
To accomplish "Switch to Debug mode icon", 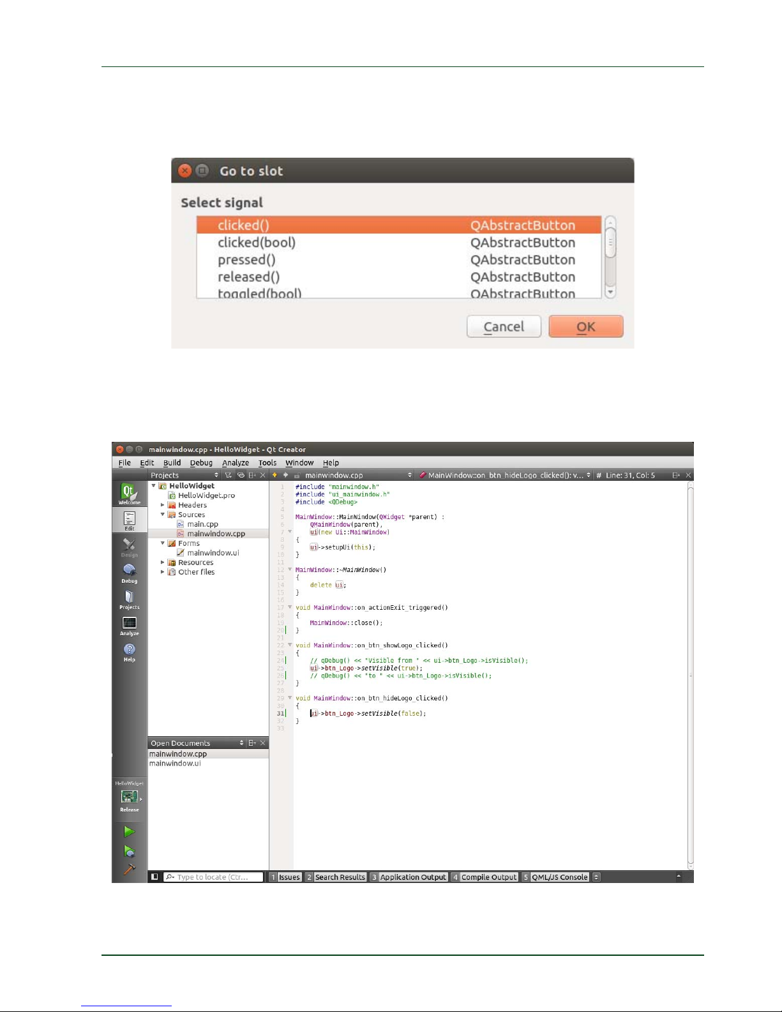I will click(129, 573).
